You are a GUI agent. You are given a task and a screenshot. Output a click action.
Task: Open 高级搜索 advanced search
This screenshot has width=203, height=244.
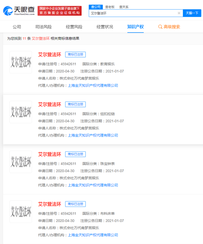pos(169,27)
